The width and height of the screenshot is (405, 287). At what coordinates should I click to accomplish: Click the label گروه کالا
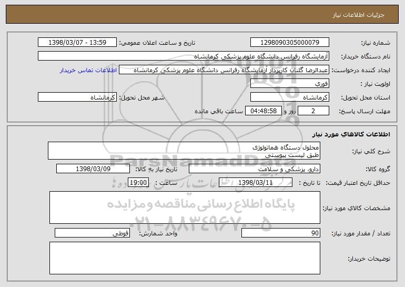pyautogui.click(x=378, y=169)
